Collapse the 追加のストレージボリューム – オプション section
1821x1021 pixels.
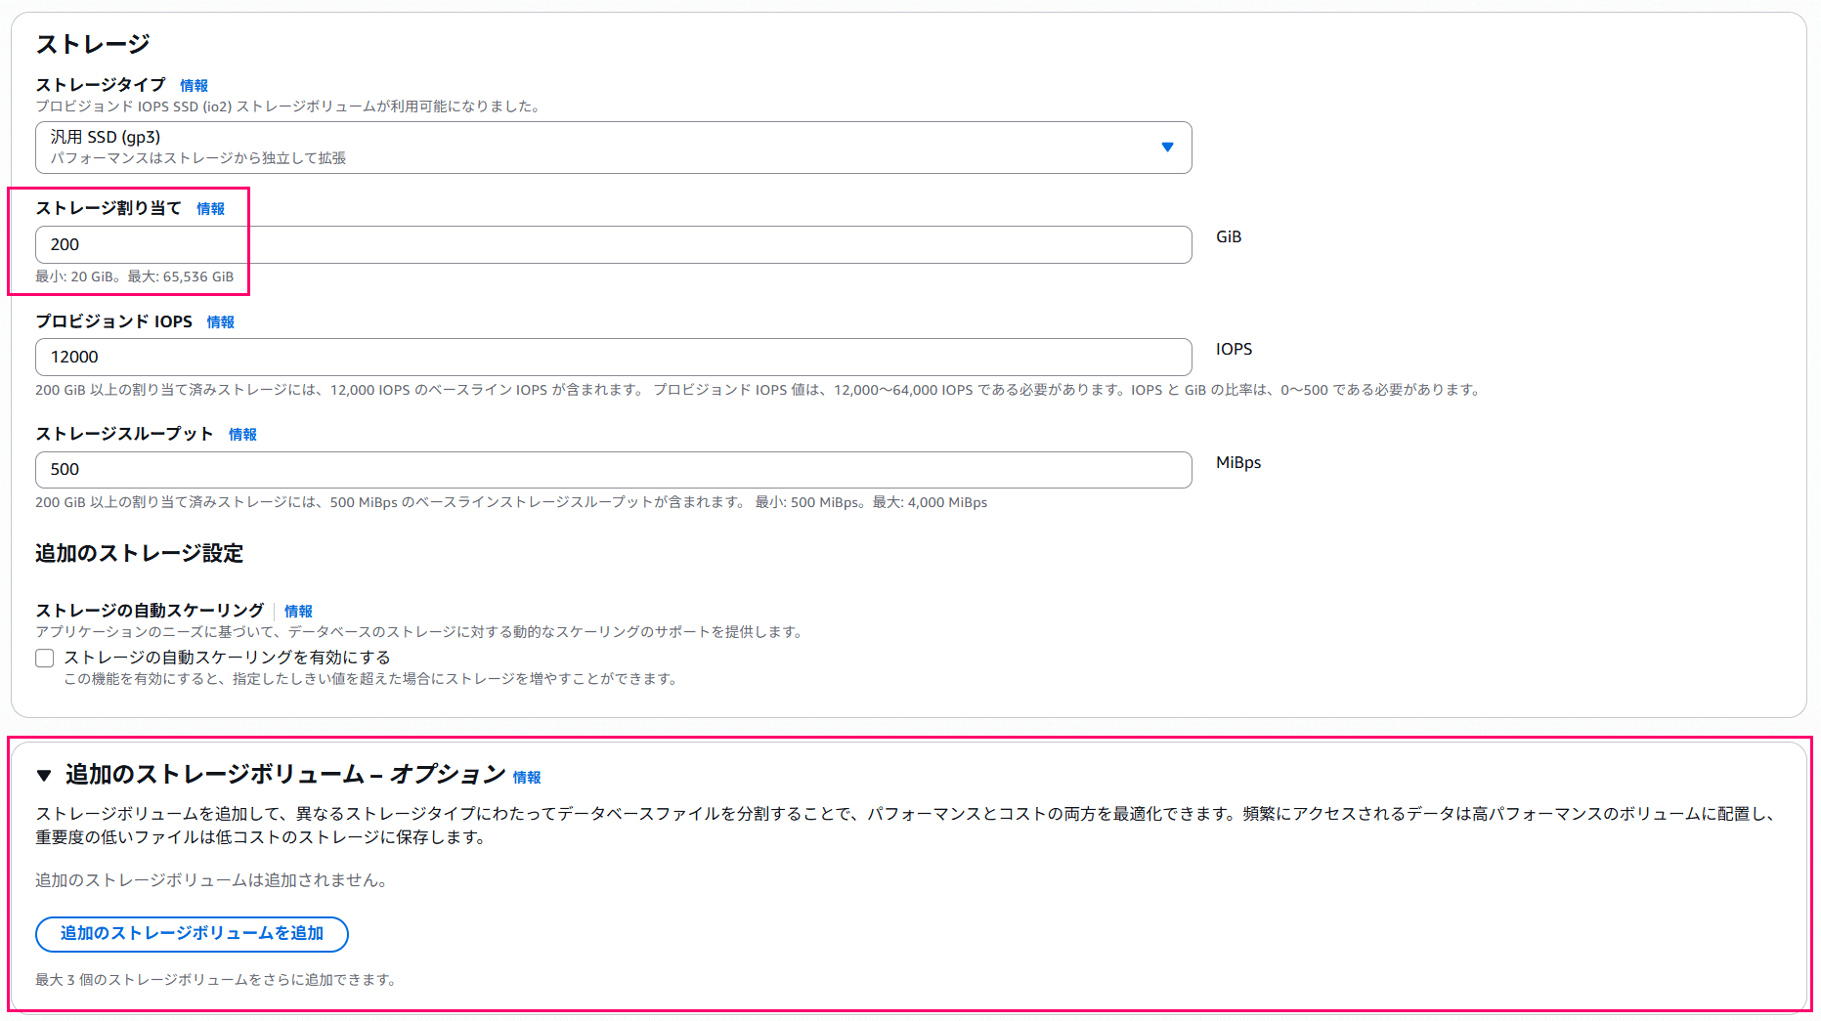click(x=282, y=776)
